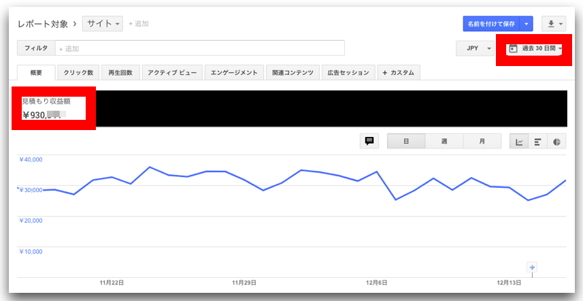The image size is (583, 301).
Task: Open the エンゲージメント tab
Action: click(x=234, y=72)
